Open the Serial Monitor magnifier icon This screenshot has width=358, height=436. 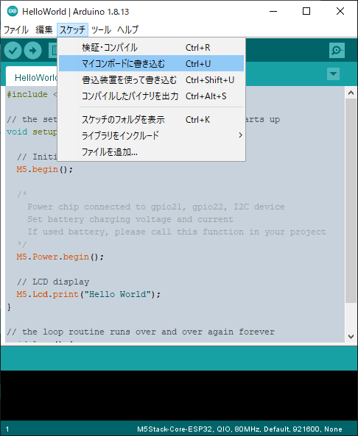[337, 50]
